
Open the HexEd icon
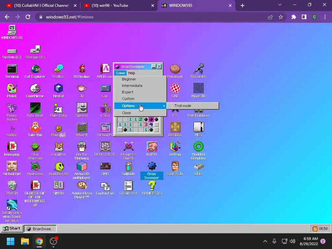click(x=58, y=91)
